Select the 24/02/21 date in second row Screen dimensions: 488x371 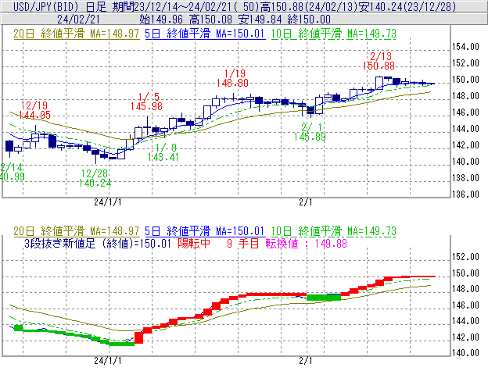(78, 20)
